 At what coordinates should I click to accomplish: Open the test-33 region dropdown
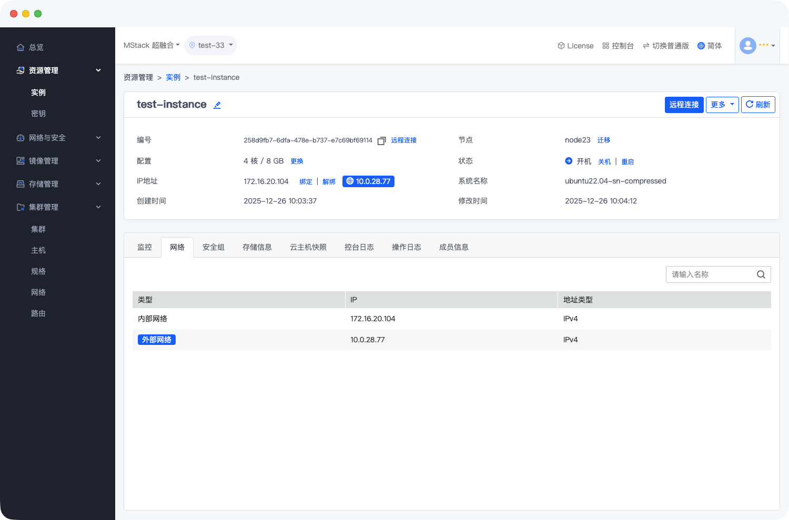coord(211,45)
